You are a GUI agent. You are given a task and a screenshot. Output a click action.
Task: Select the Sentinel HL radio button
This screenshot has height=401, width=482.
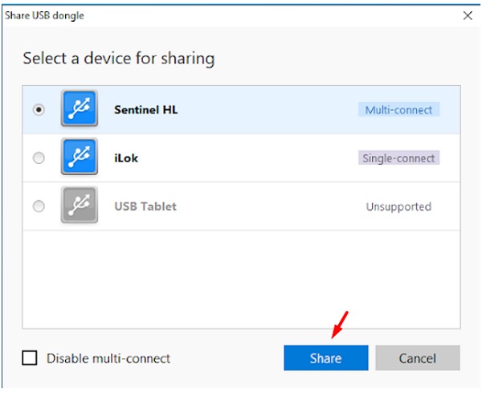(x=39, y=109)
